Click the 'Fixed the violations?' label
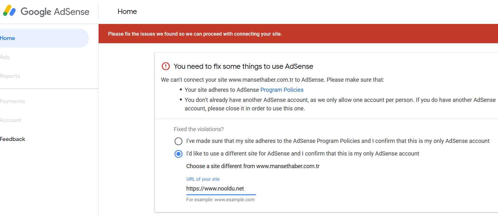 coord(199,129)
